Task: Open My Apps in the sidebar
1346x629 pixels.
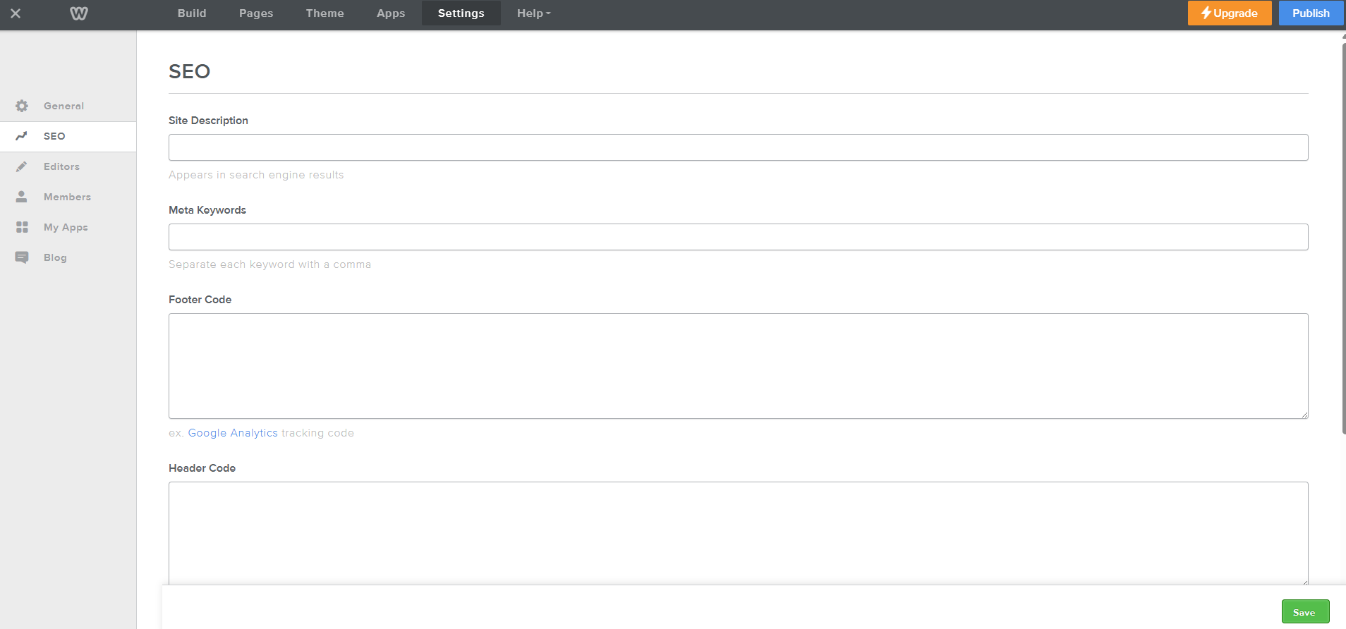Action: 68,227
